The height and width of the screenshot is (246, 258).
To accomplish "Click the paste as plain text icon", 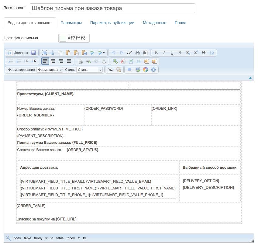I will pyautogui.click(x=76, y=53).
